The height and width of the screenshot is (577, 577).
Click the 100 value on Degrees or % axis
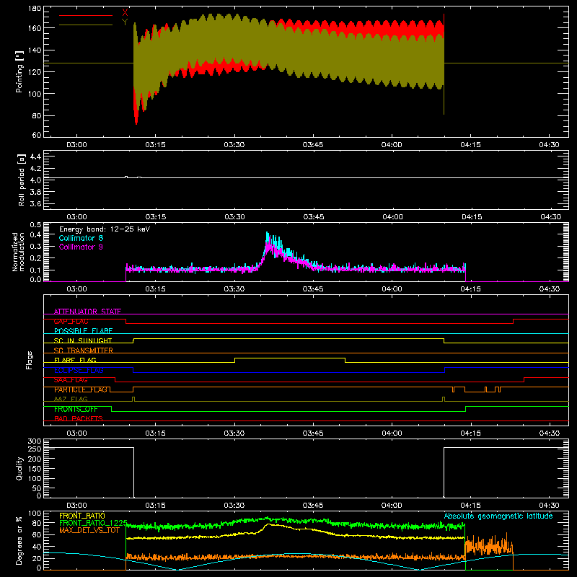tap(35, 514)
